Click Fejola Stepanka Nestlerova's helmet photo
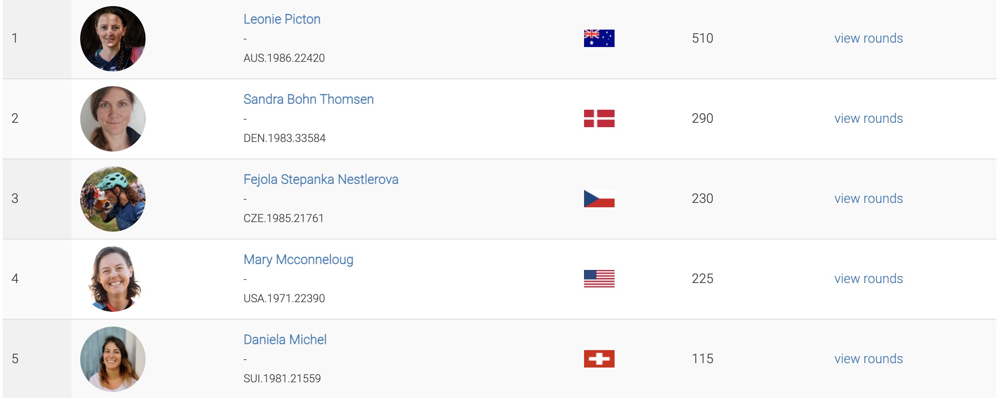The width and height of the screenshot is (999, 398). 113,199
